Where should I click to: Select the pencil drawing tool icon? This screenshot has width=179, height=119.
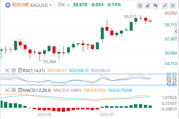click(x=148, y=6)
